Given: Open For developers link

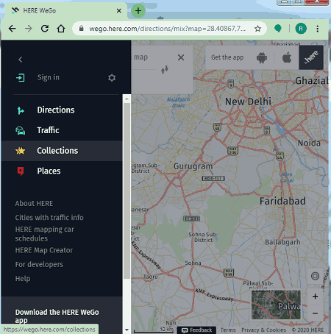Looking at the screenshot, I should pos(39,264).
